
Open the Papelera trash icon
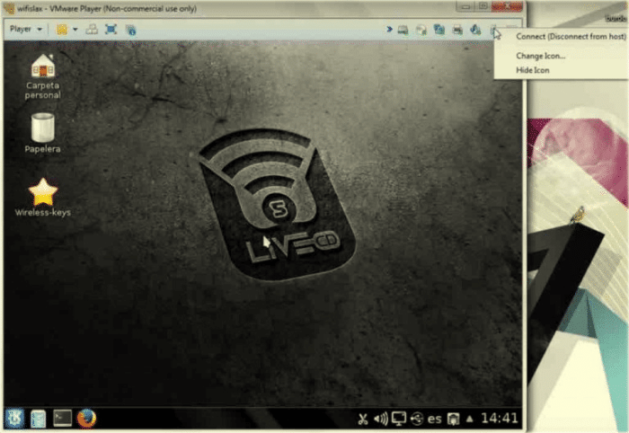click(x=42, y=133)
